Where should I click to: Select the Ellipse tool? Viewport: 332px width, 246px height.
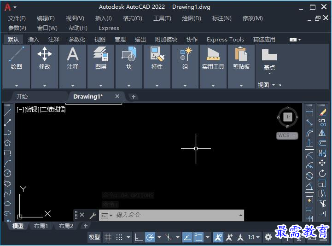point(7,204)
